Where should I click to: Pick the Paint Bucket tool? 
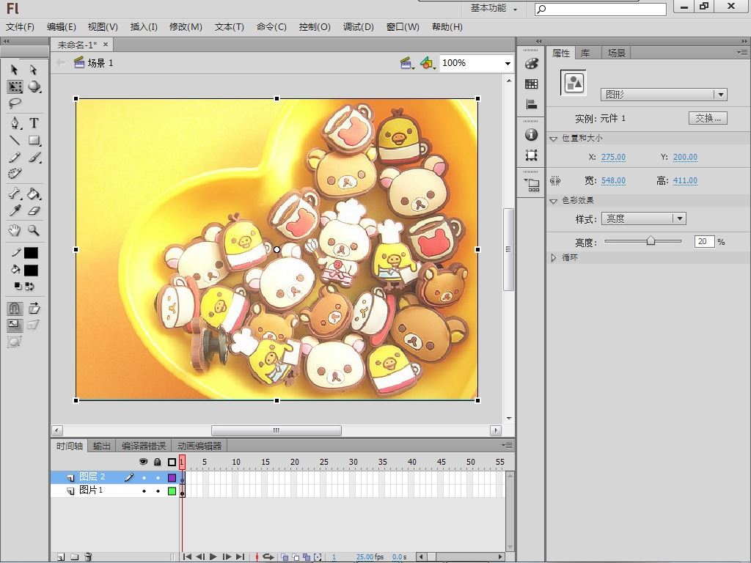pyautogui.click(x=34, y=194)
